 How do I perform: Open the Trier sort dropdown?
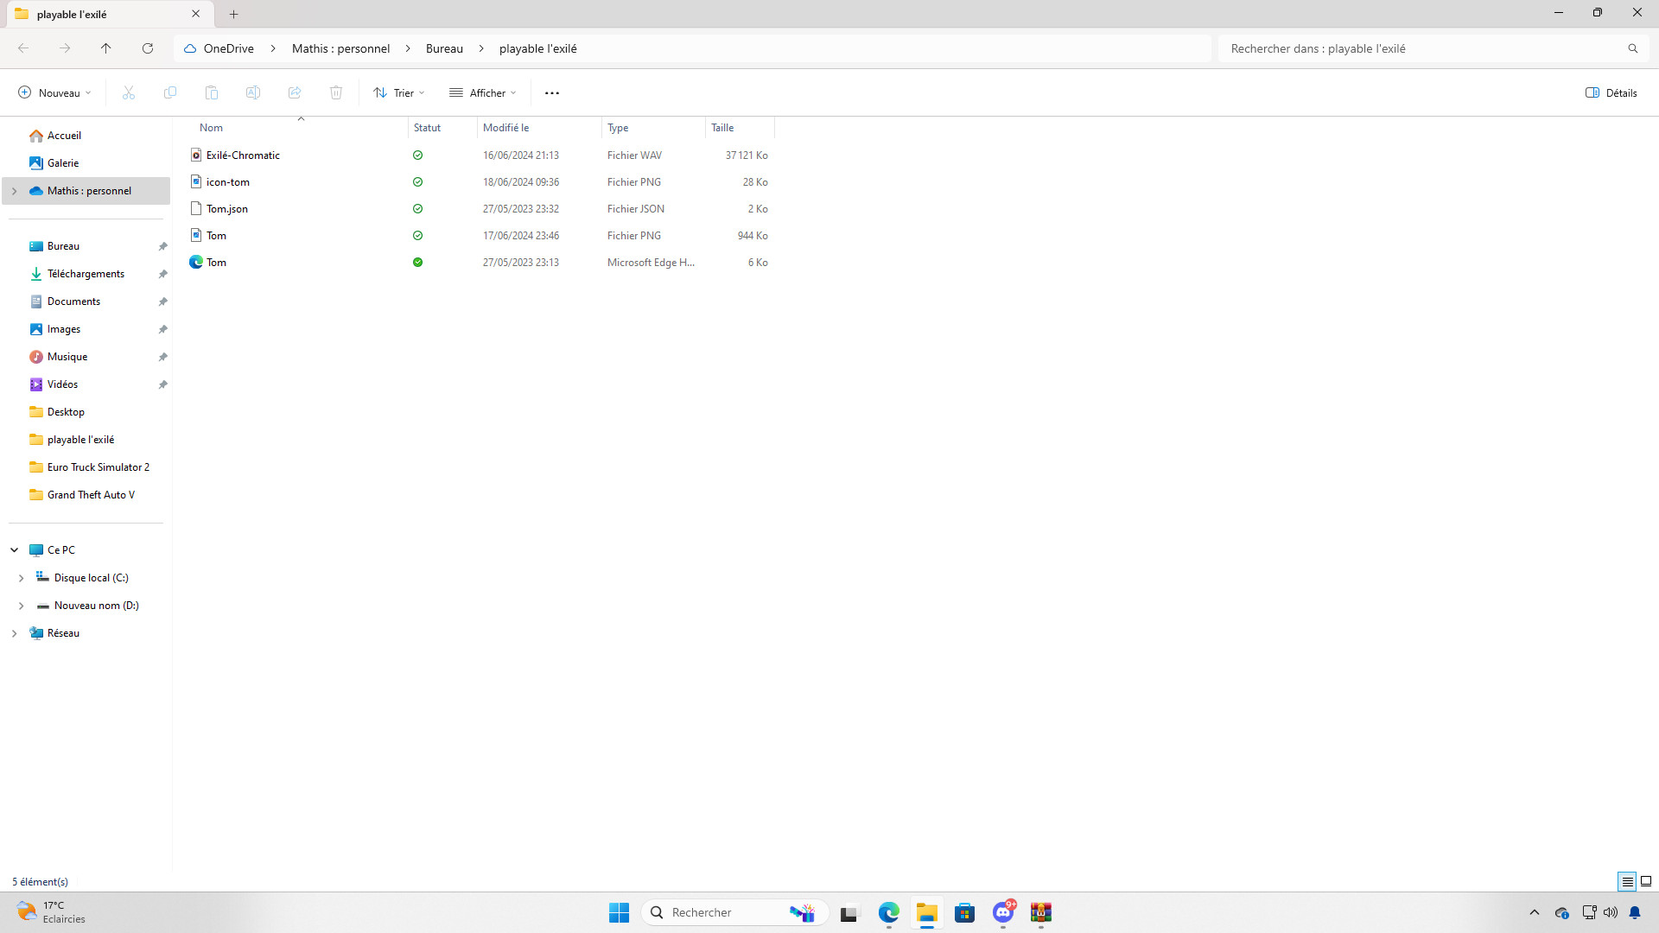(399, 92)
